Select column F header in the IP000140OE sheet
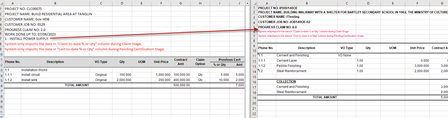 click(417, 3)
